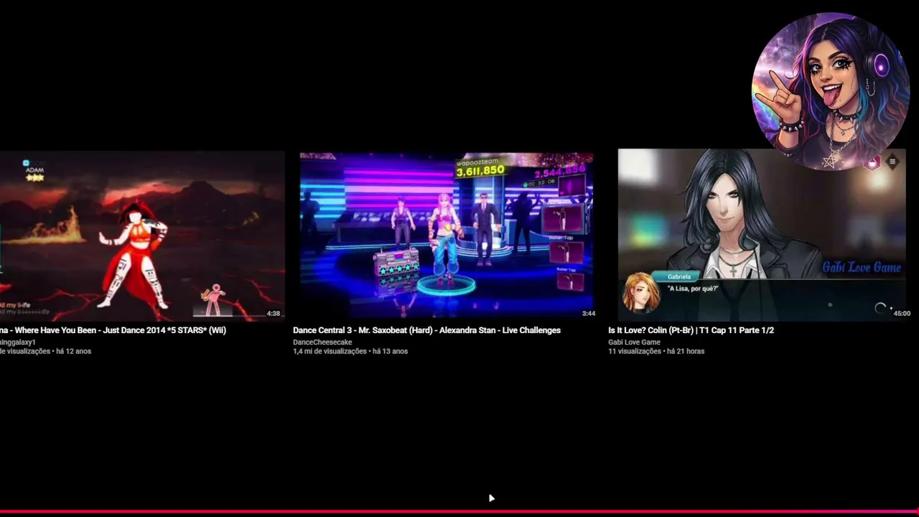
Task: Click the red video progress bar
Action: tap(459, 513)
